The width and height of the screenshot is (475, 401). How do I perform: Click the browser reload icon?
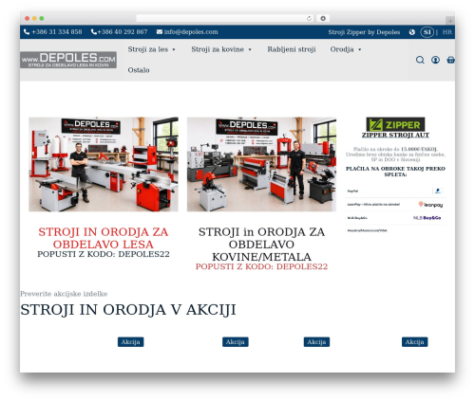pos(309,18)
